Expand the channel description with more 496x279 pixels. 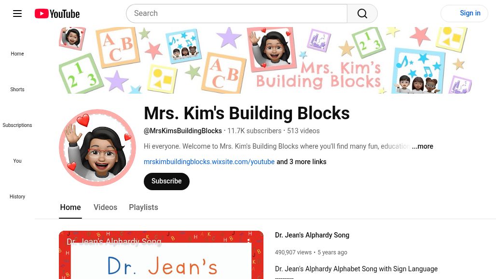[x=422, y=146]
